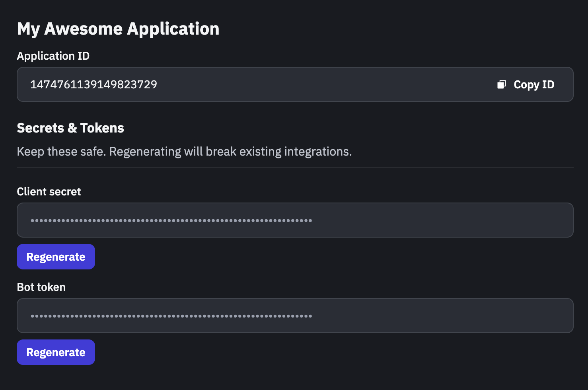Click the Client secret label
Screen dimensions: 588x390
49,192
